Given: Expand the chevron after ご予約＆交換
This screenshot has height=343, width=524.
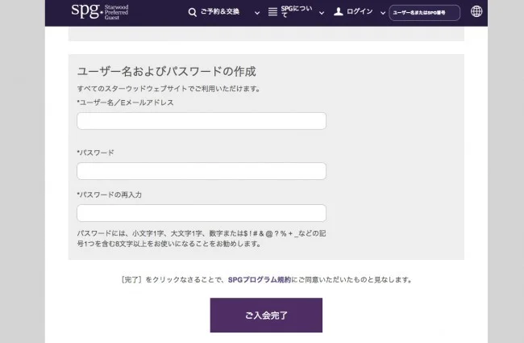Looking at the screenshot, I should coord(257,13).
